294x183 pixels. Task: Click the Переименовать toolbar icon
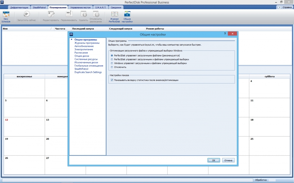tap(69, 14)
